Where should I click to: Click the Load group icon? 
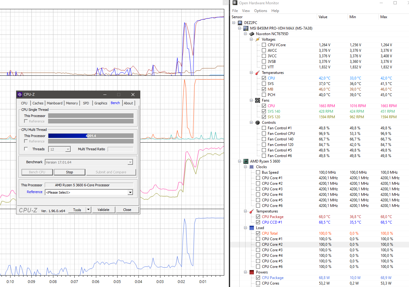pyautogui.click(x=252, y=228)
